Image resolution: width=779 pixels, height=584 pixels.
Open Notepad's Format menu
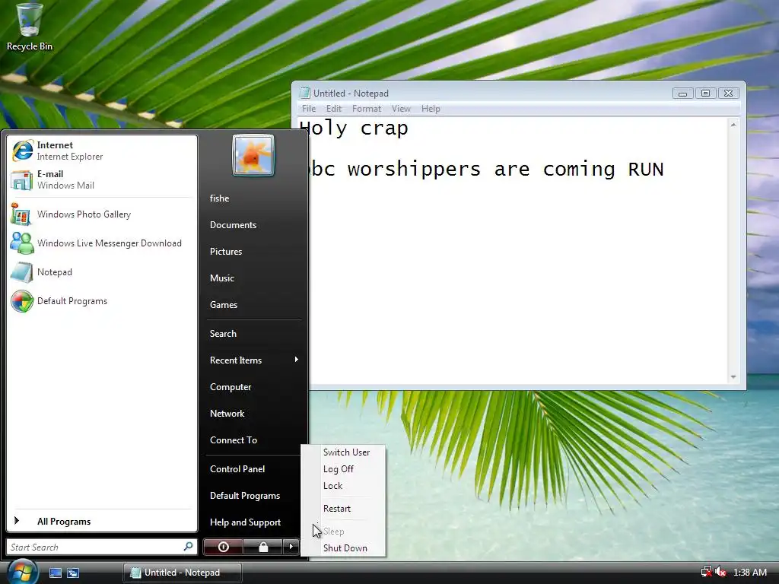pyautogui.click(x=367, y=109)
